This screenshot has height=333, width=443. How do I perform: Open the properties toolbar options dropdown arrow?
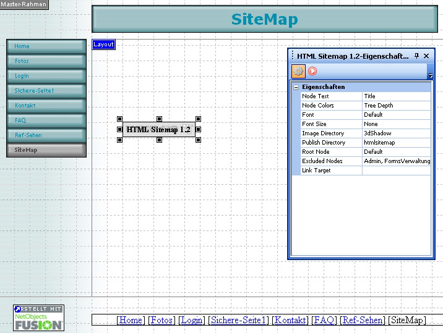430,76
